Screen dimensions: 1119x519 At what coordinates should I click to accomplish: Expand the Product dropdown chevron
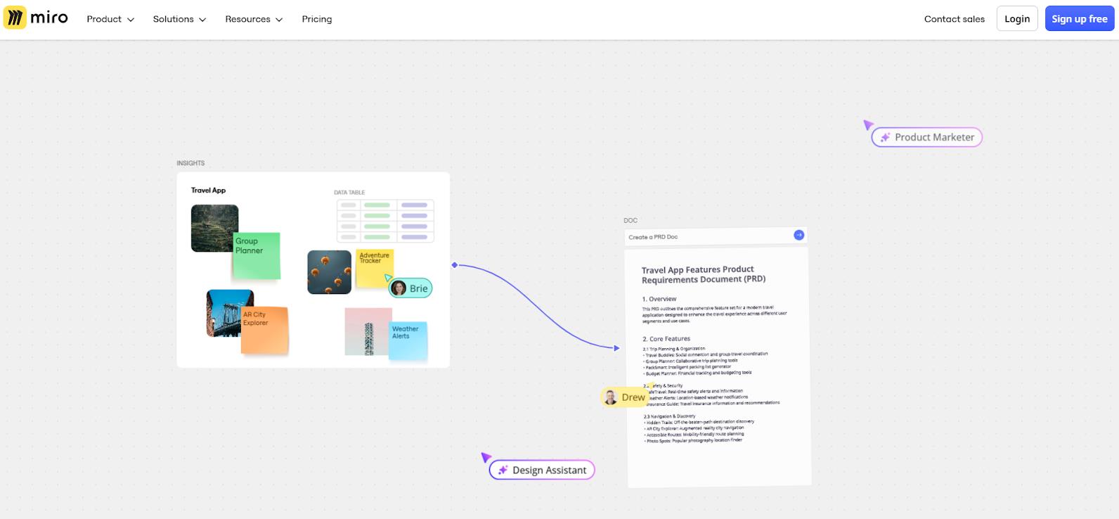tap(130, 20)
